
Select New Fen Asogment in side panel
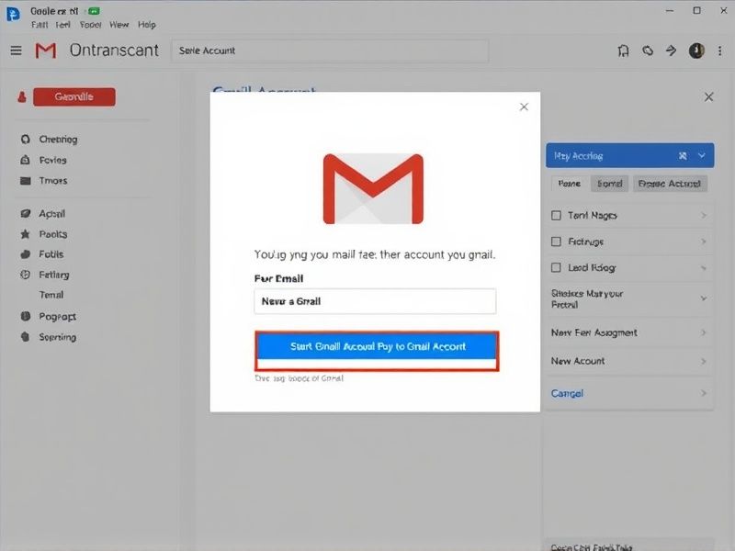click(594, 332)
